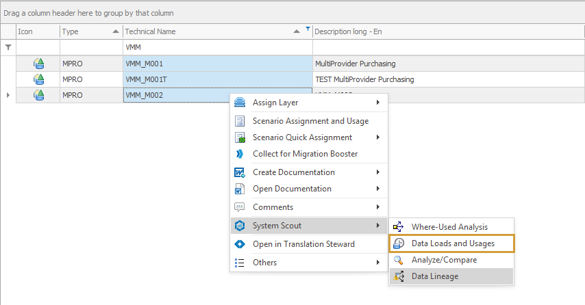Open the Technical Name column filter
The image size is (585, 305).
pyautogui.click(x=308, y=29)
